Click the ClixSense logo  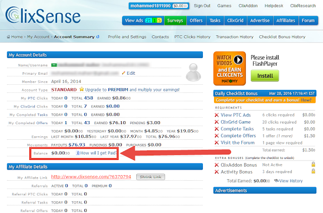[x=43, y=15]
